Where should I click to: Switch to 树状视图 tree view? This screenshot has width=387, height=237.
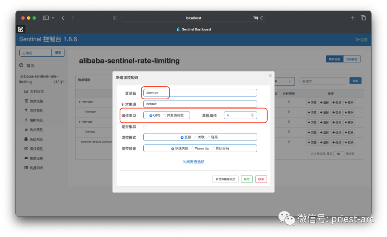pyautogui.click(x=334, y=59)
